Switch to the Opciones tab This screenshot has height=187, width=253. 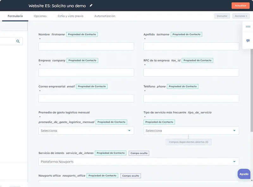[40, 16]
